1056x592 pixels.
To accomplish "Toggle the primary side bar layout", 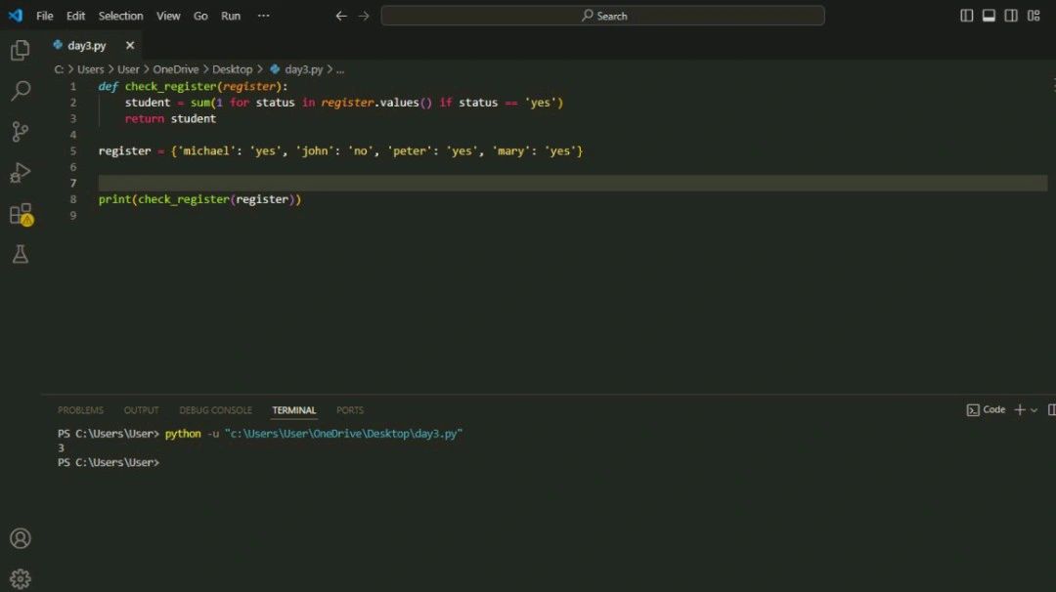I will point(966,16).
